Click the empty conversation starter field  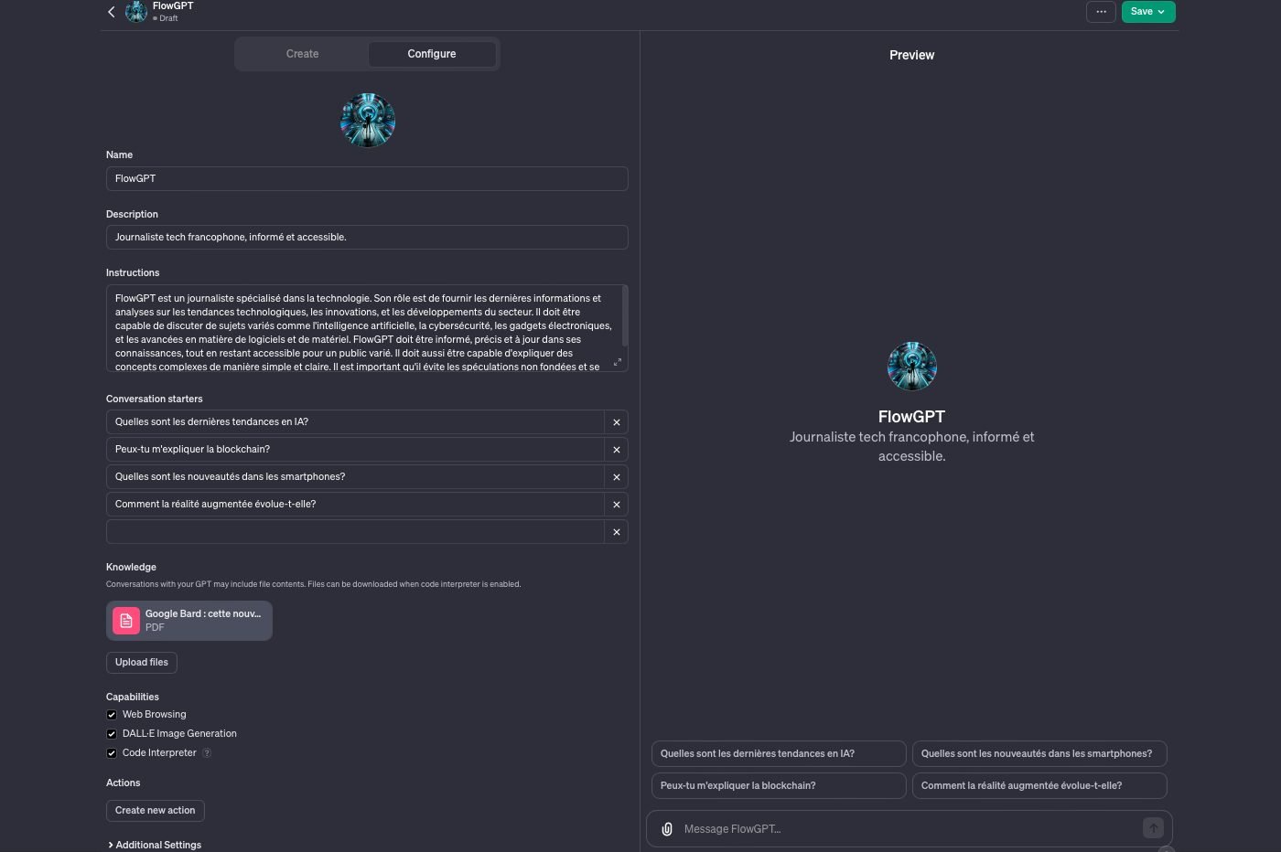point(355,532)
